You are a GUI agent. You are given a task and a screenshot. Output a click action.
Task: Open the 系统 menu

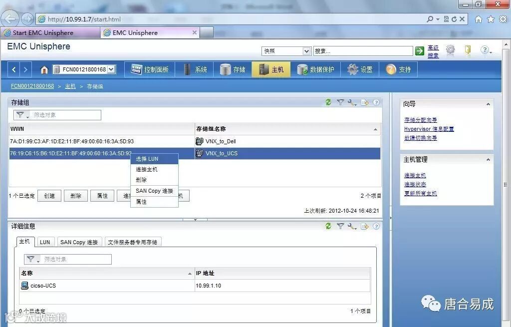pyautogui.click(x=194, y=69)
